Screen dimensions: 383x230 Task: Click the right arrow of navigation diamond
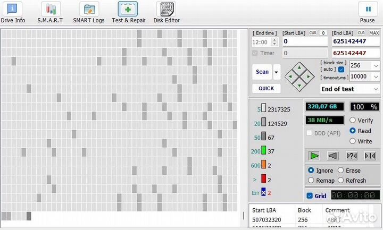(309, 76)
